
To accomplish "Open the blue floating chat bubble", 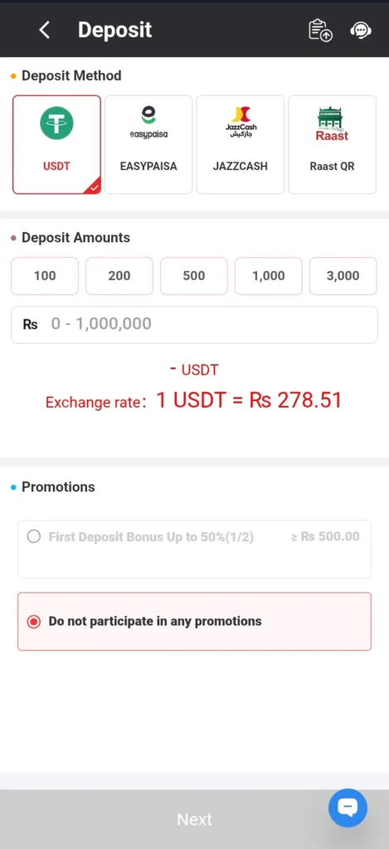I will [x=348, y=808].
